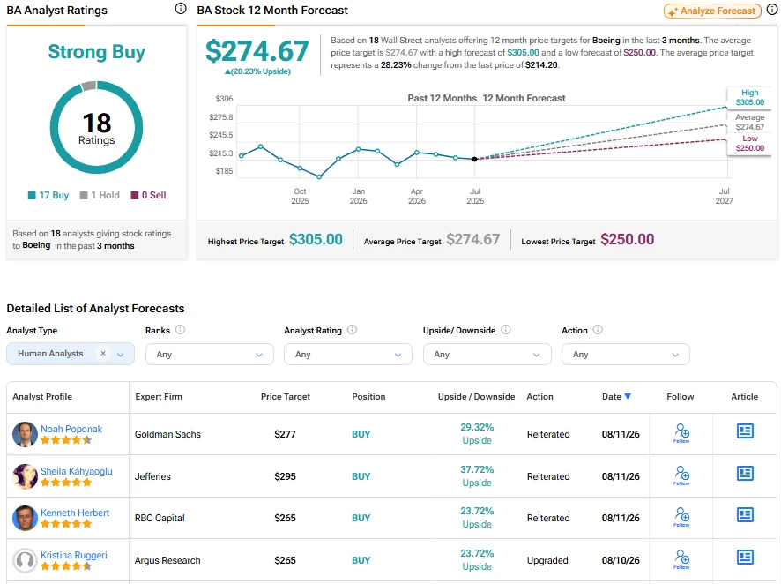Click Kristina Ruggeri's placeholder avatar
Image resolution: width=781 pixels, height=584 pixels.
pos(25,560)
